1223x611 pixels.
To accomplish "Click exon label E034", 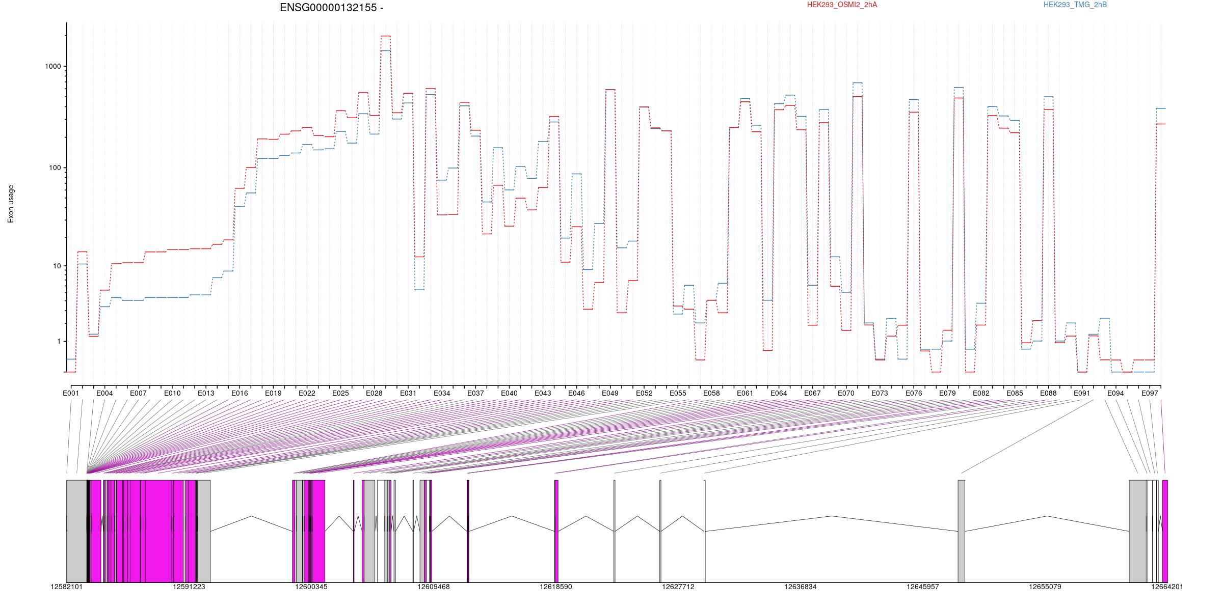I will 442,393.
